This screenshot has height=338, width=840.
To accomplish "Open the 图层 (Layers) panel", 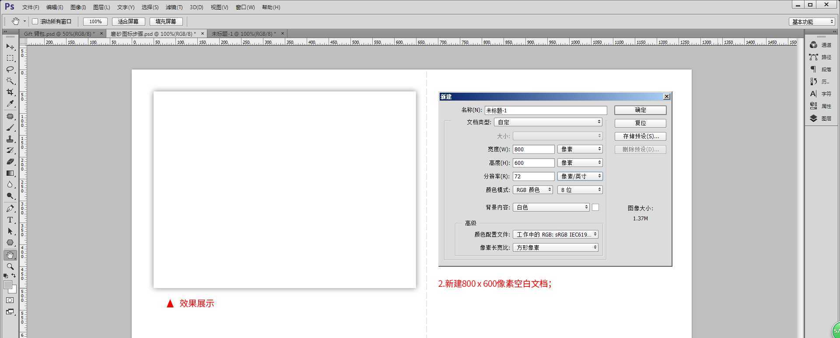I will (x=820, y=118).
